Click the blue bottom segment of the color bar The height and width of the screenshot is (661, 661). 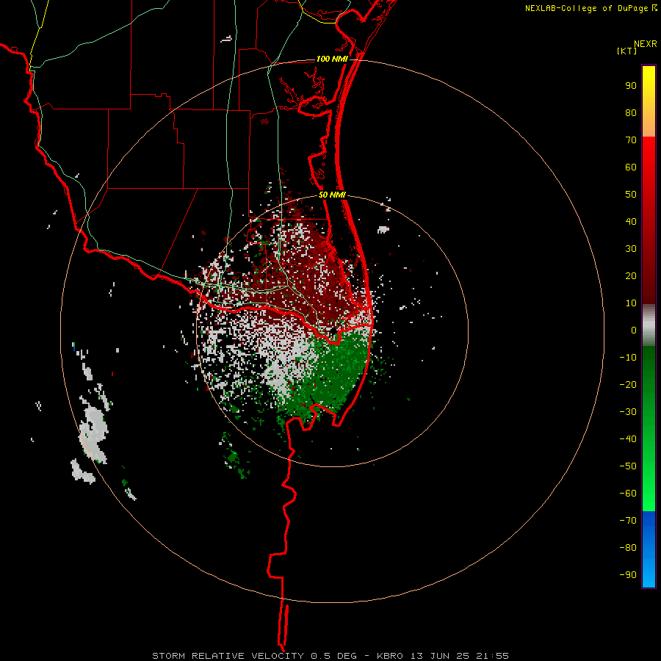coord(649,549)
